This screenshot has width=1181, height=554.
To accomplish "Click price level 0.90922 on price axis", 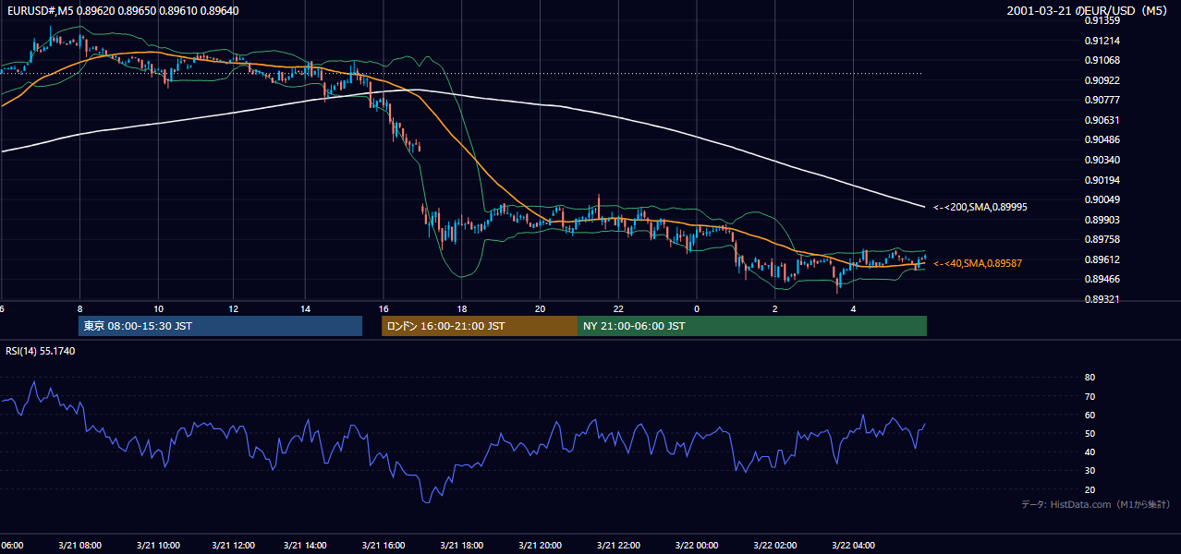I will tap(1102, 80).
